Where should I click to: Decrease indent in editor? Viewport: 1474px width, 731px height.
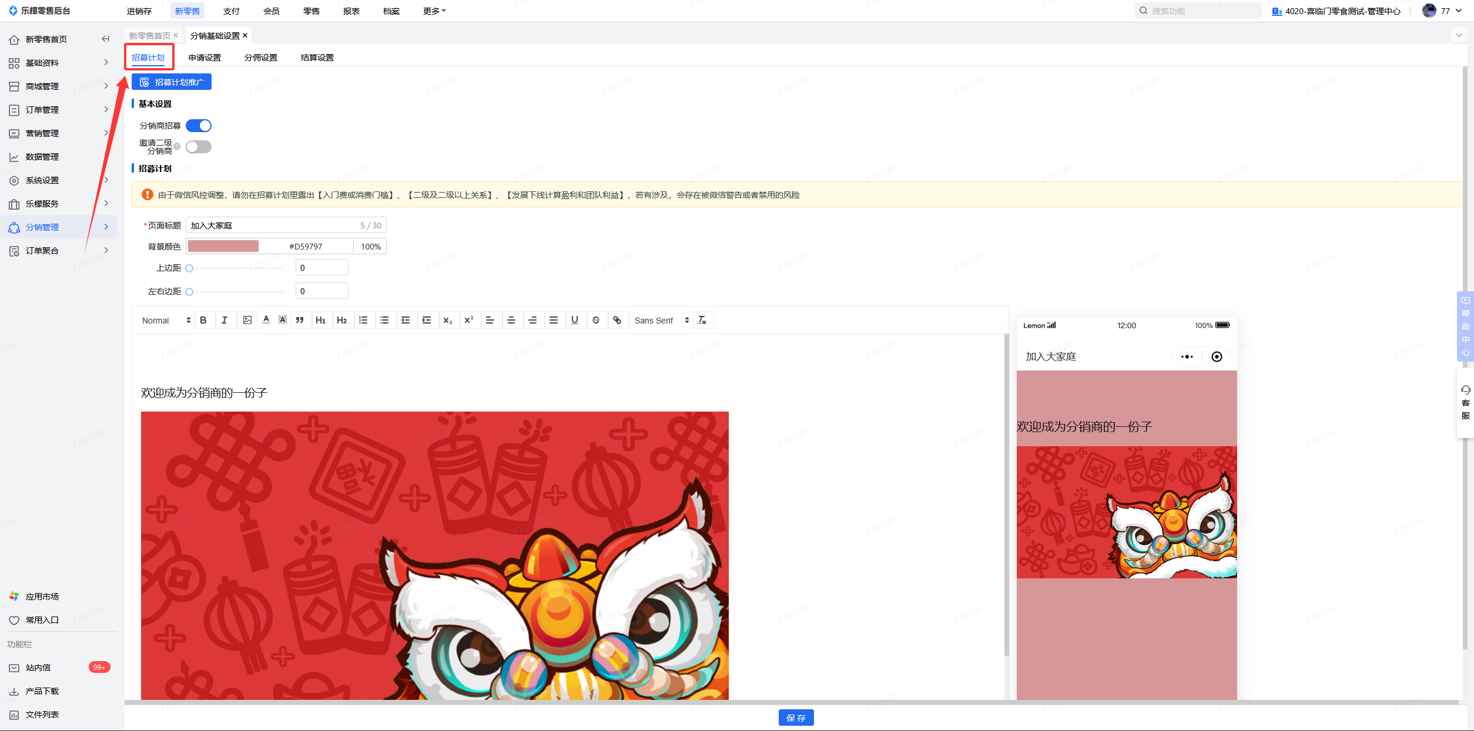coord(406,320)
